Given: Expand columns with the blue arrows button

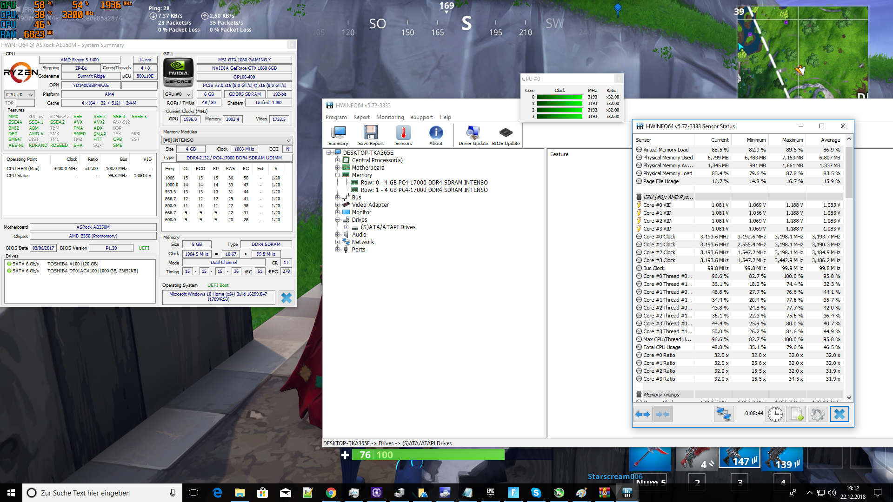Looking at the screenshot, I should click(643, 414).
